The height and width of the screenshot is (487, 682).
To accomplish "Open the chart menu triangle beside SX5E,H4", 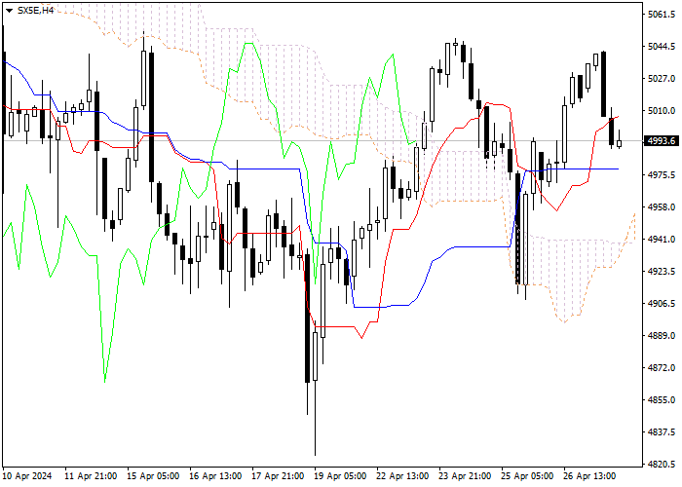I will (9, 11).
